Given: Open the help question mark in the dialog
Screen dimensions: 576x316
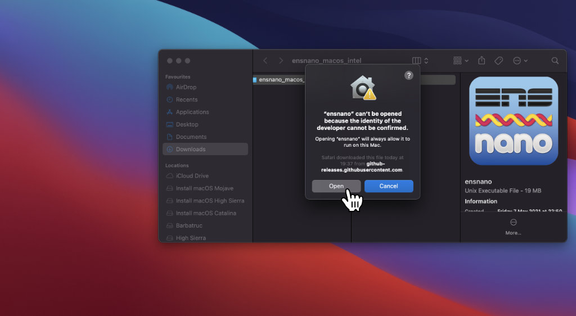Looking at the screenshot, I should pyautogui.click(x=409, y=75).
